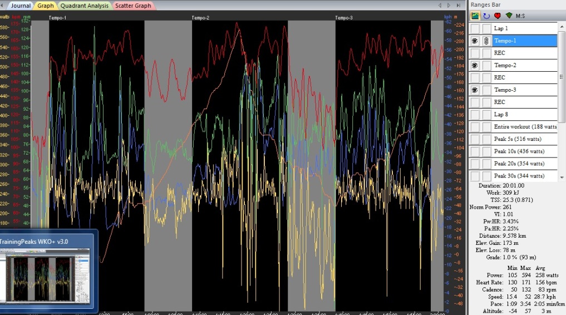Click the chain link icon beside Tempo-1
The height and width of the screenshot is (315, 566).
(x=486, y=41)
